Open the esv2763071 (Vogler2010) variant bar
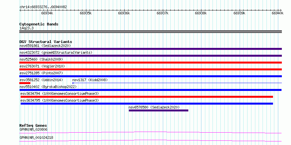Image resolution: width=291 pixels, height=145 pixels. (x=150, y=69)
